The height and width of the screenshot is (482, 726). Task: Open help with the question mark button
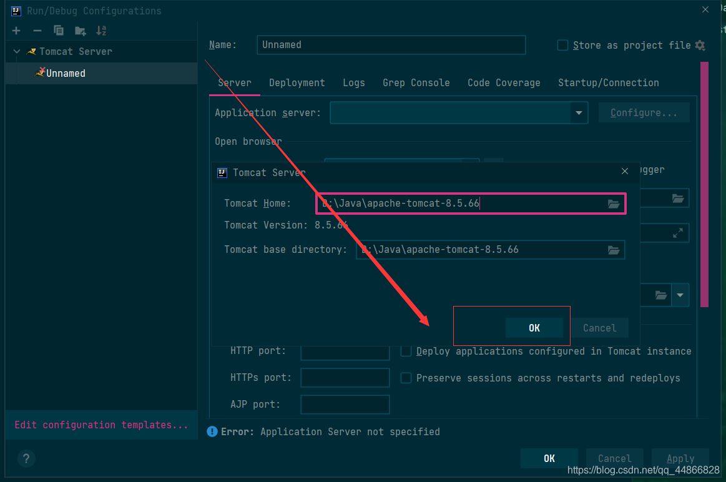pyautogui.click(x=26, y=458)
